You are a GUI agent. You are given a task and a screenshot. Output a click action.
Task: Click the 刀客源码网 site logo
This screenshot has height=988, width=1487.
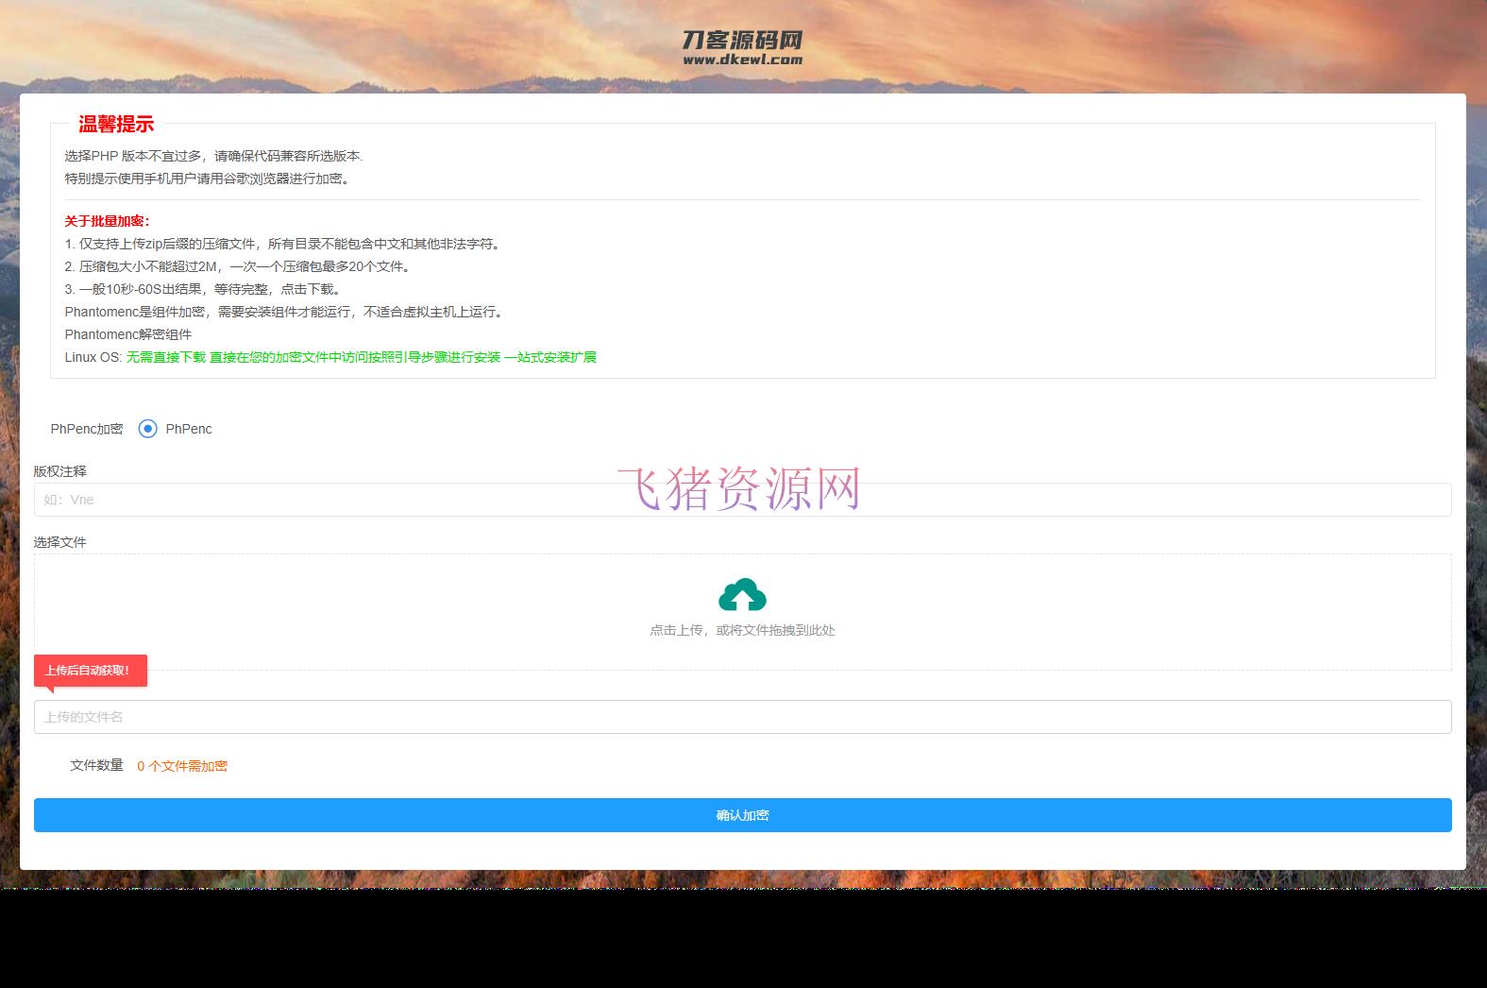[x=742, y=46]
